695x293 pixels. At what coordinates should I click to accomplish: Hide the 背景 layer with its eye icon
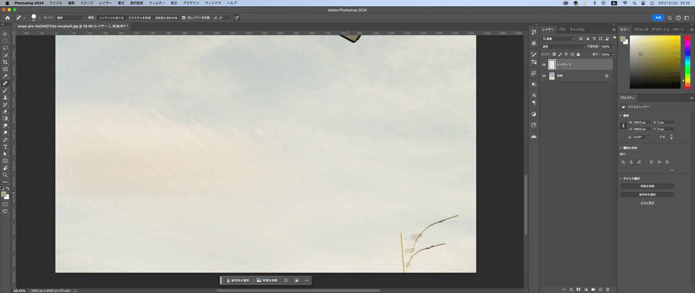pyautogui.click(x=543, y=76)
